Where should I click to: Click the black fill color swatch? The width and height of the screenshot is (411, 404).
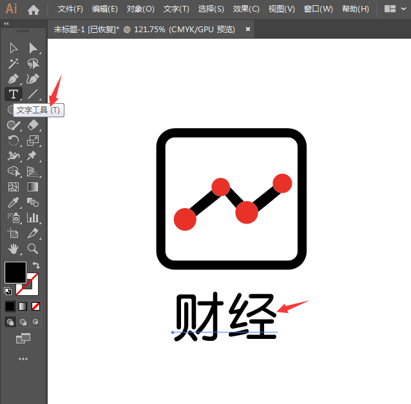[x=15, y=272]
